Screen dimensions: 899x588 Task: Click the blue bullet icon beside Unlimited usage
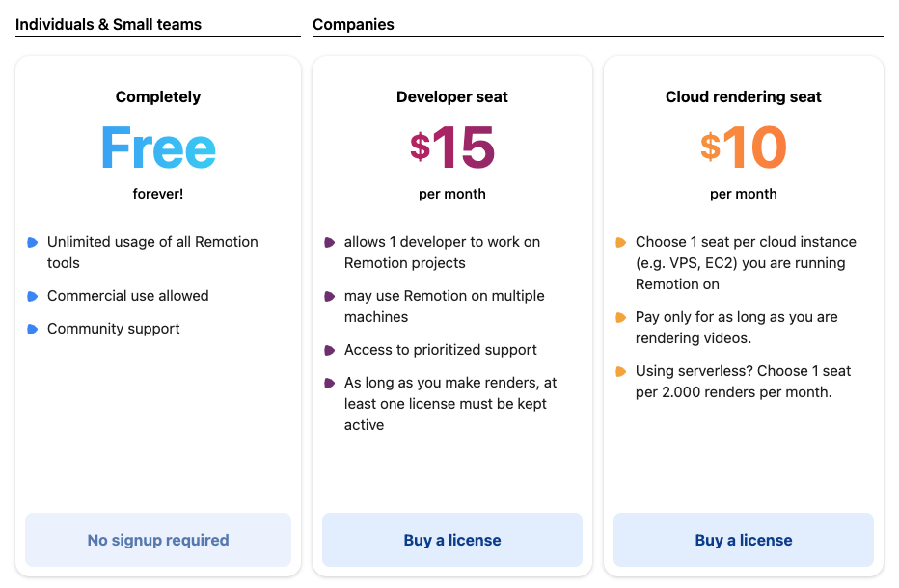pos(34,242)
